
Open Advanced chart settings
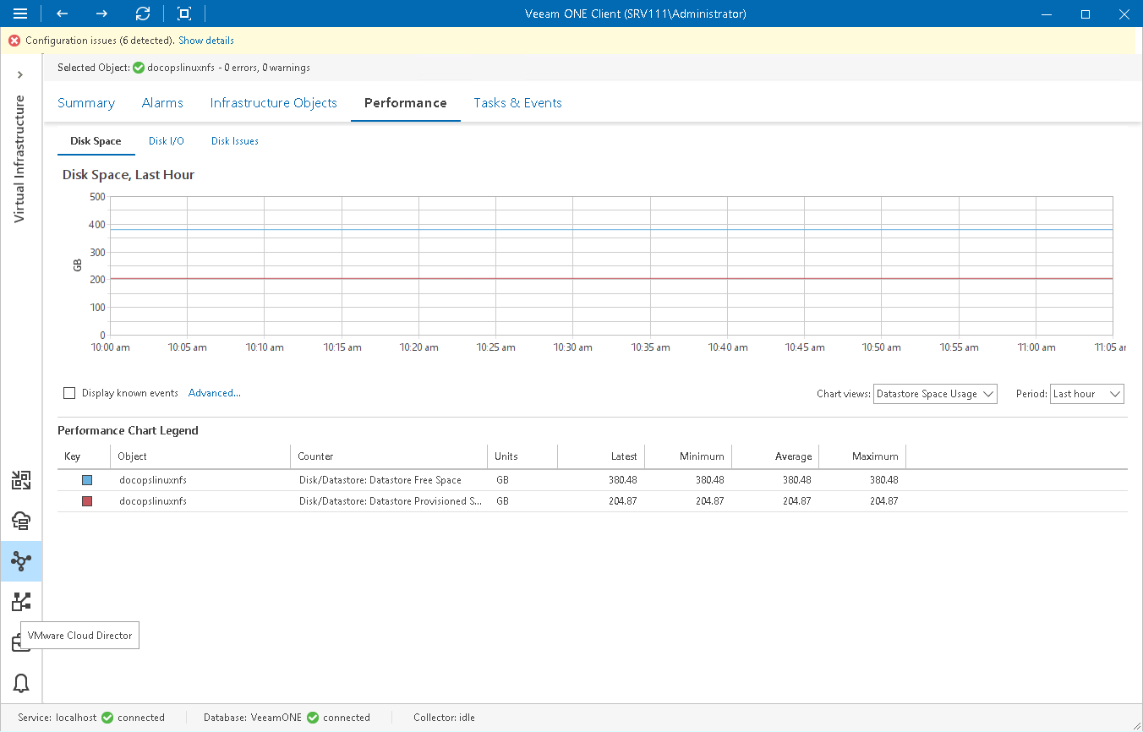point(214,392)
